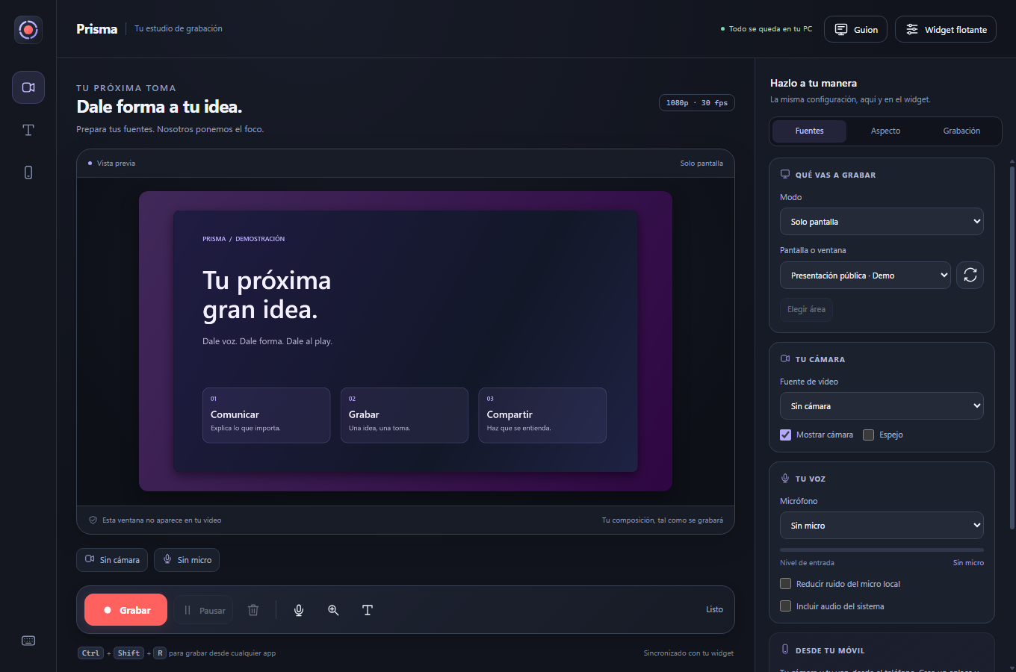Open Pantalla o ventana dropdown
Viewport: 1016px width, 672px height.
coord(865,276)
